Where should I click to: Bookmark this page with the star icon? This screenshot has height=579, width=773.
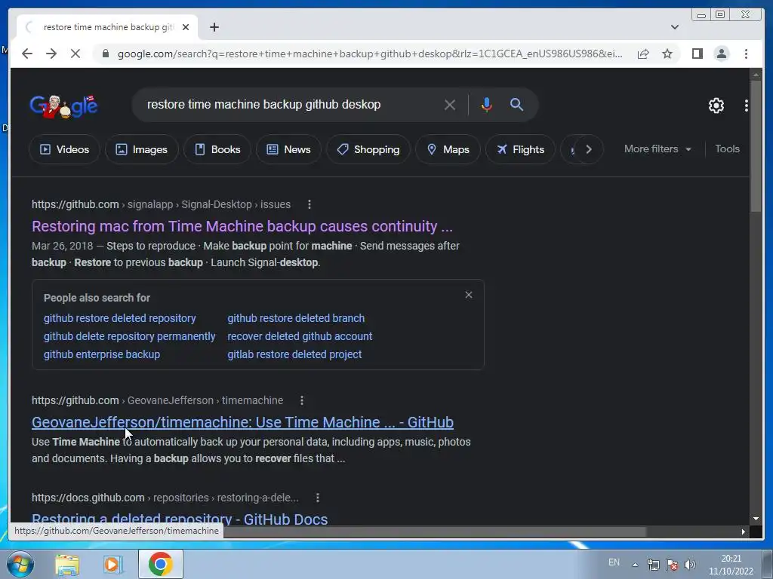coord(667,54)
